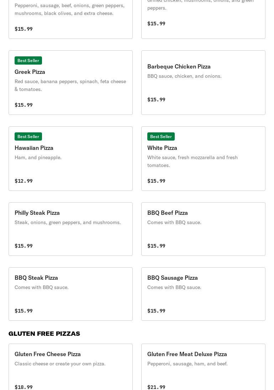This screenshot has width=274, height=390.
Task: Open Gluten Free Cheese Pizza item
Action: 71,367
